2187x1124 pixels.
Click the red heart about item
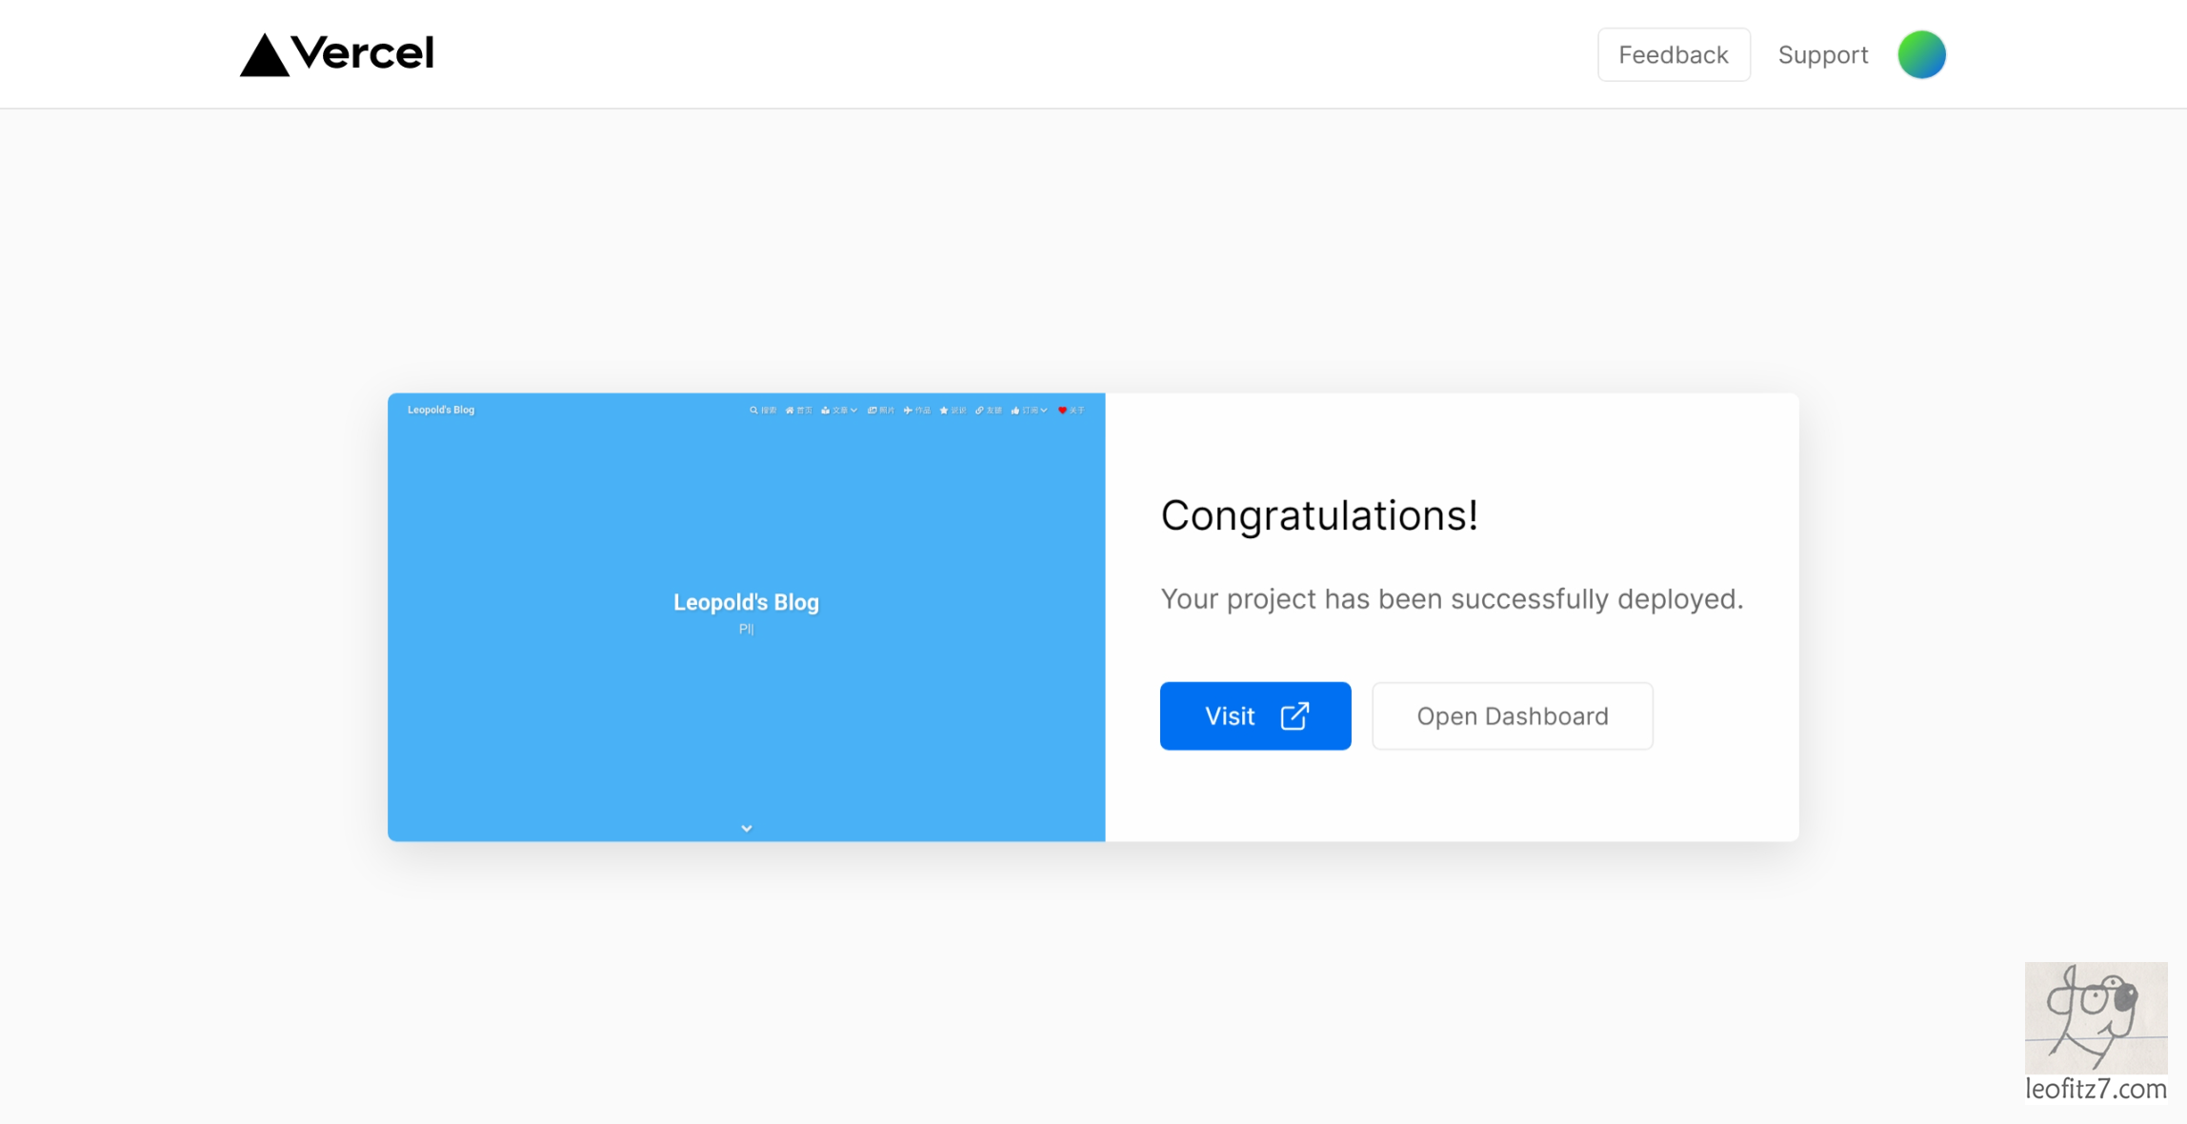coord(1063,411)
